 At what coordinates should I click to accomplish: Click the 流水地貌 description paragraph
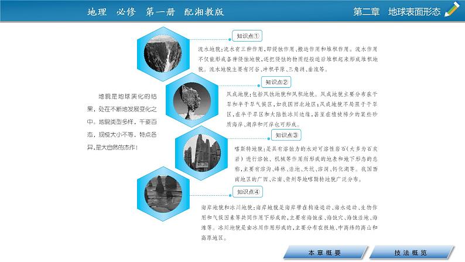pyautogui.click(x=288, y=59)
